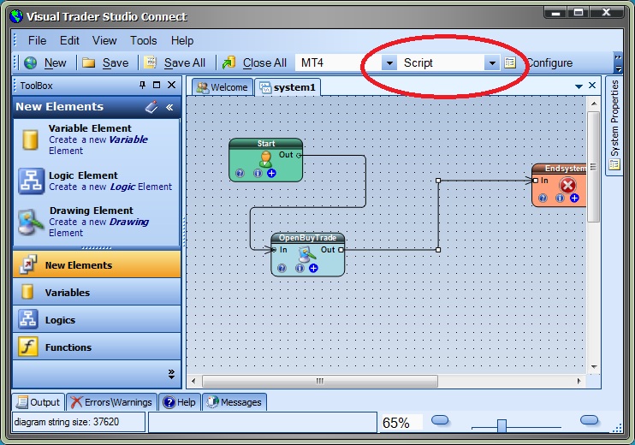This screenshot has width=635, height=445.
Task: Click the Out port of OpenBuyTrade node
Action: (341, 250)
